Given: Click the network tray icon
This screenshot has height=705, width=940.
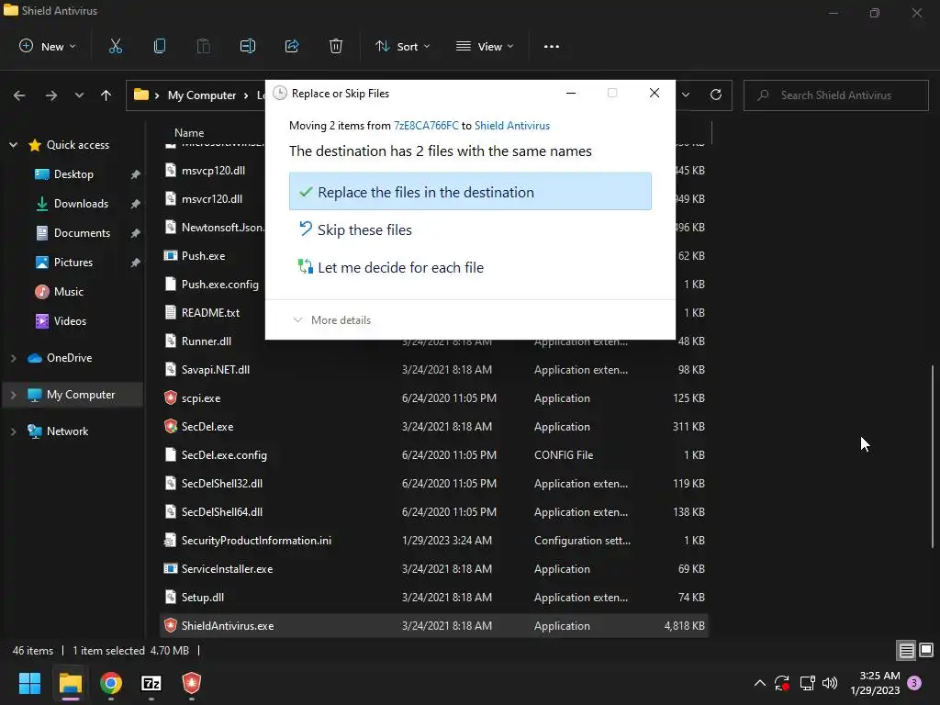Looking at the screenshot, I should tap(807, 683).
